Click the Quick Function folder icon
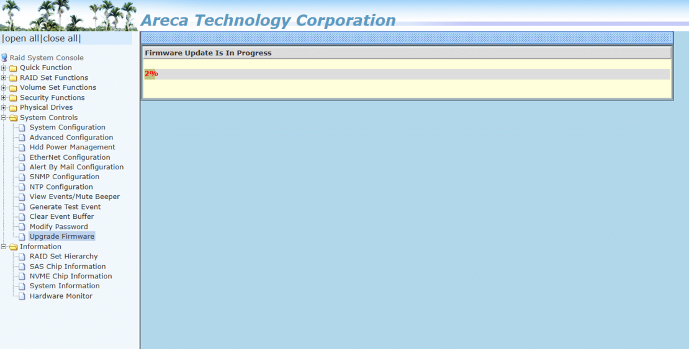 tap(13, 68)
